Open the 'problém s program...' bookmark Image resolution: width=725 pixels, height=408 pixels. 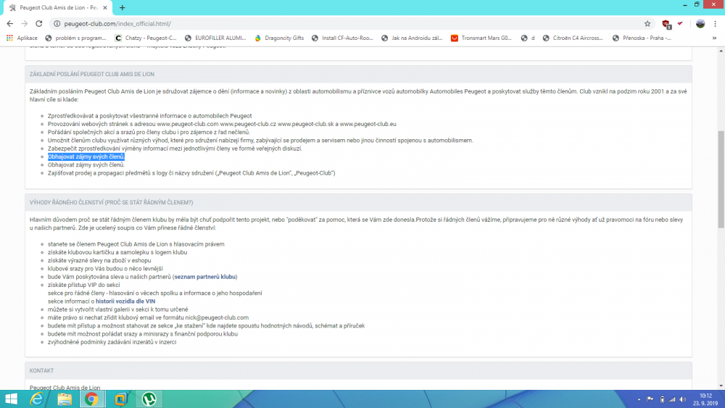coord(75,38)
